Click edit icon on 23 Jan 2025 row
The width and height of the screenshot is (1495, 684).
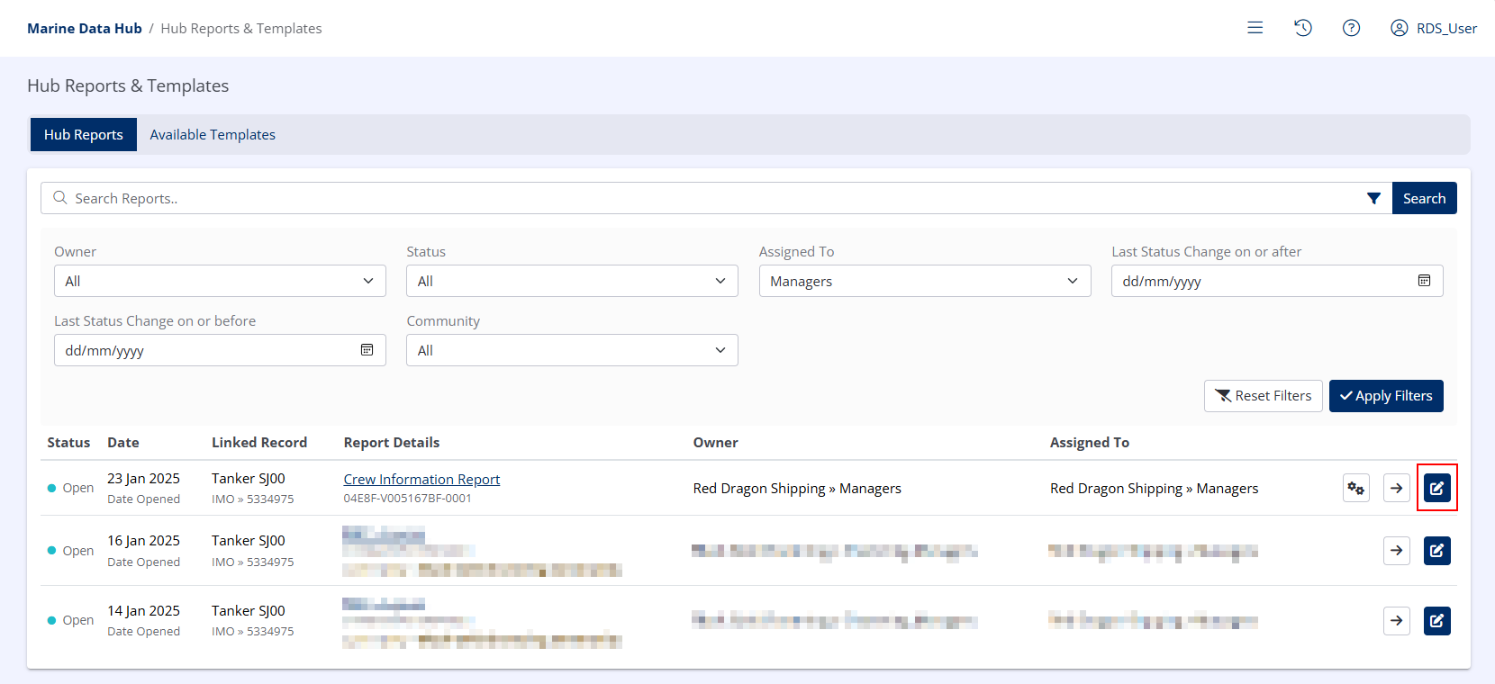(1436, 488)
